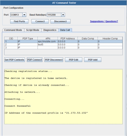This screenshot has height=136, width=127.
Task: Open the Diagnostics tab
Action: click(50, 30)
